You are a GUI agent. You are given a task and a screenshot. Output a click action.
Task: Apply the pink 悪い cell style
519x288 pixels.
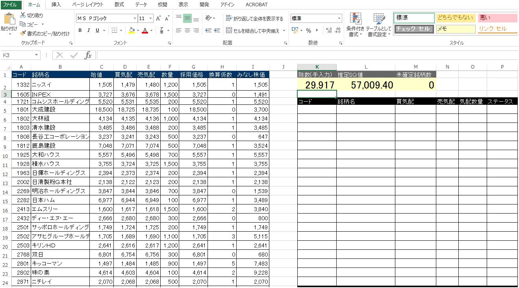497,18
